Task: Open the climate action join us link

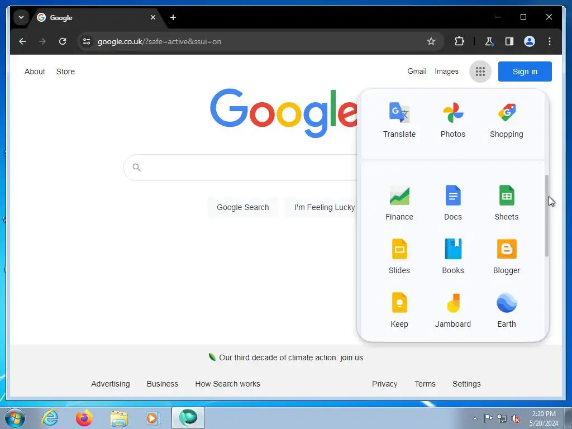Action: [x=290, y=357]
